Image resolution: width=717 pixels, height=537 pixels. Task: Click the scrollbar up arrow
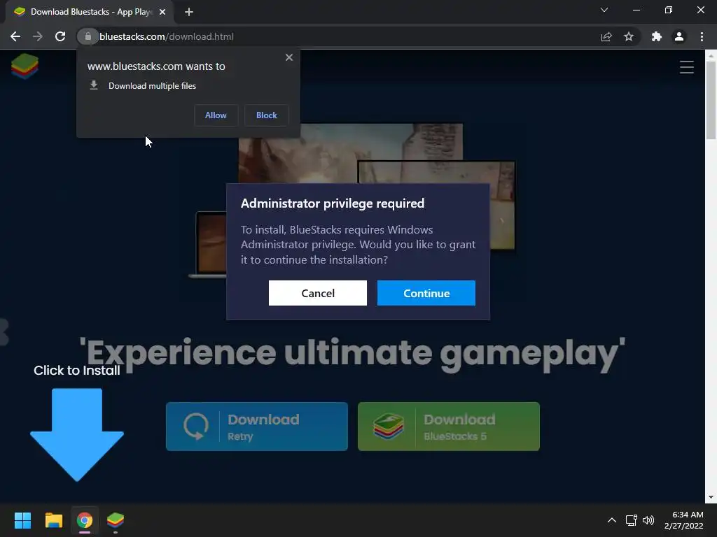pyautogui.click(x=711, y=55)
